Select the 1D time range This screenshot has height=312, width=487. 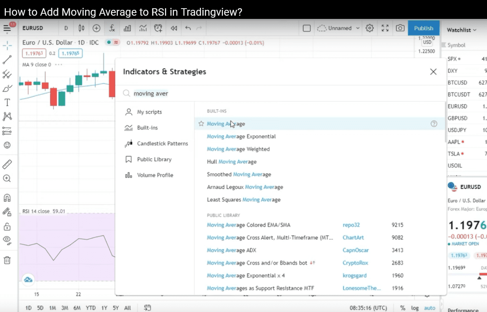coord(28,308)
